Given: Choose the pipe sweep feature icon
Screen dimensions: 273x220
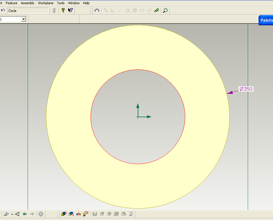Looking at the screenshot, I should click(x=86, y=214).
